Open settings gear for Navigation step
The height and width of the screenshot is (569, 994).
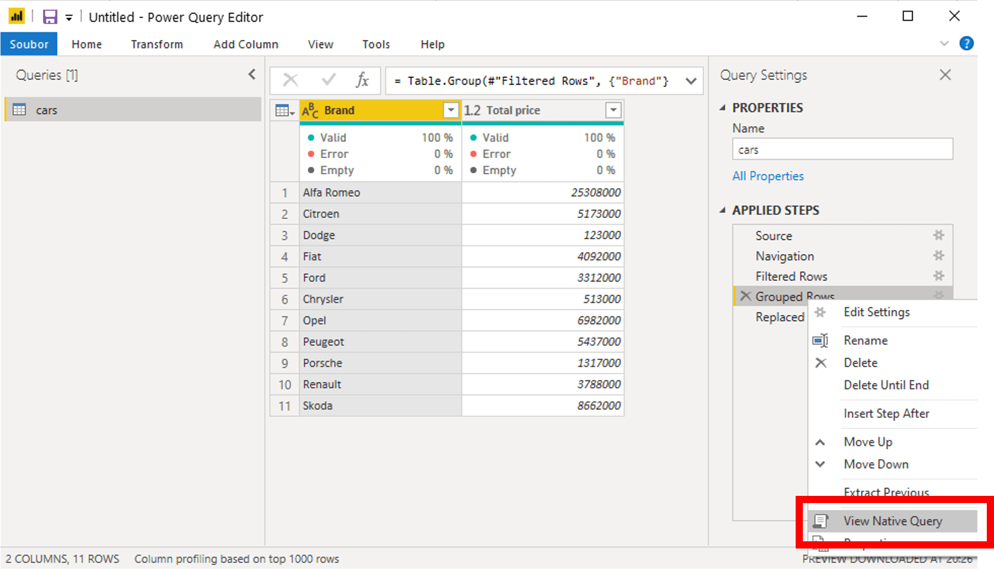pos(939,255)
